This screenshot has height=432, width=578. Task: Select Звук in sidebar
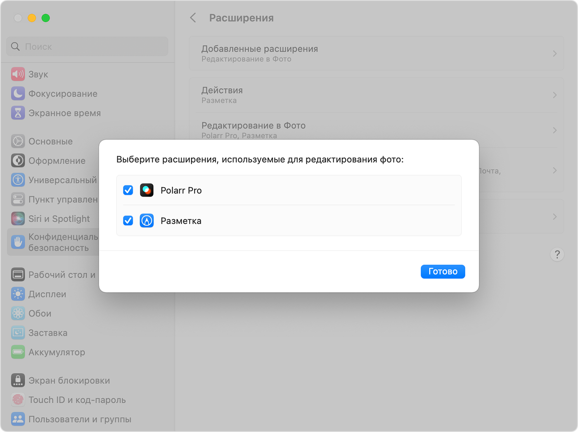tap(38, 75)
